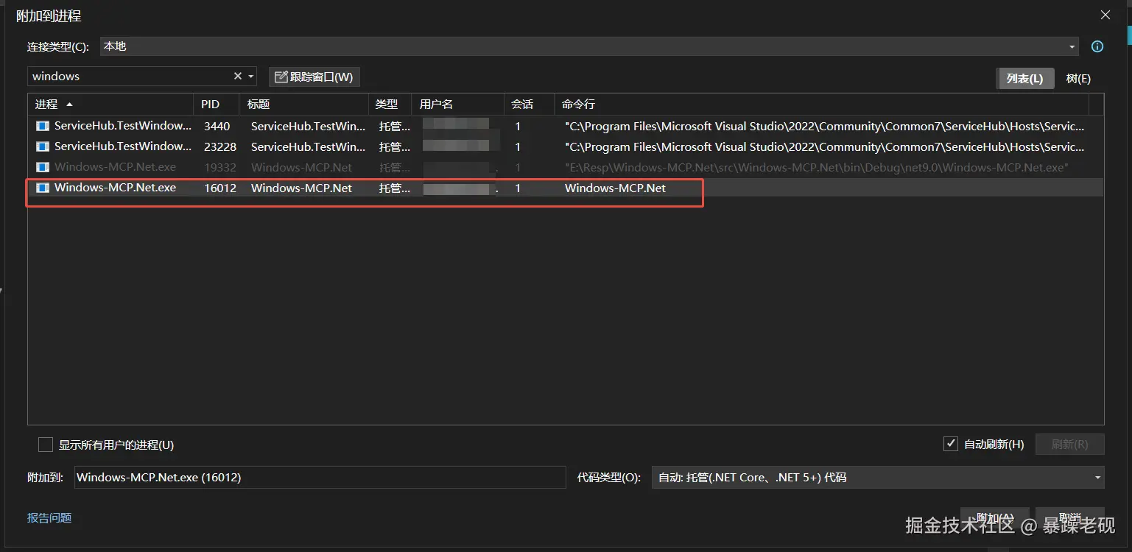1132x552 pixels.
Task: Click the 附加到 text field
Action: [x=320, y=477]
